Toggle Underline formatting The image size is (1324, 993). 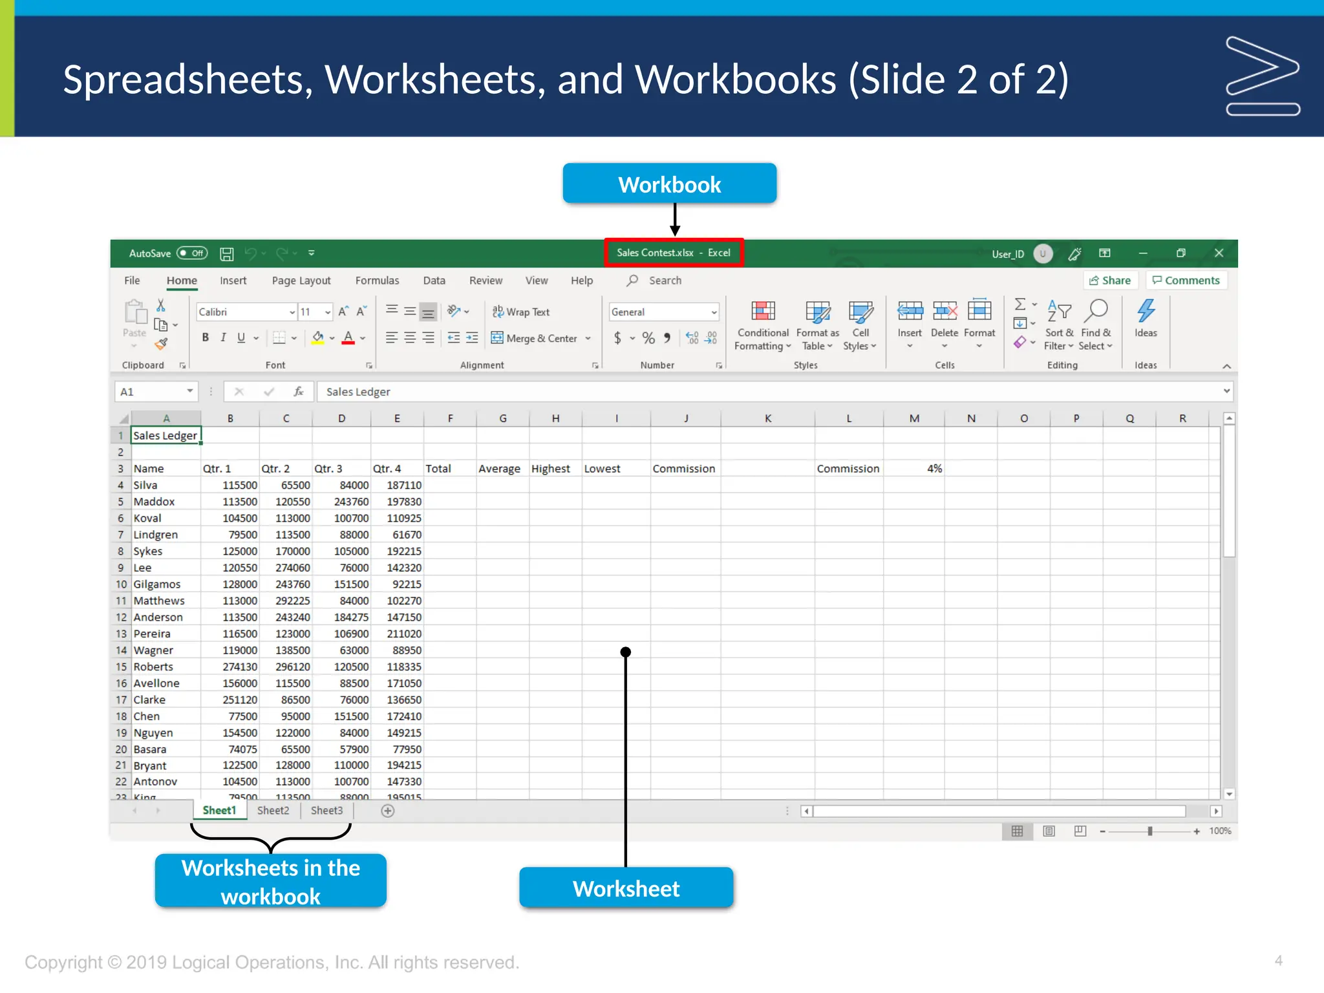click(x=241, y=337)
